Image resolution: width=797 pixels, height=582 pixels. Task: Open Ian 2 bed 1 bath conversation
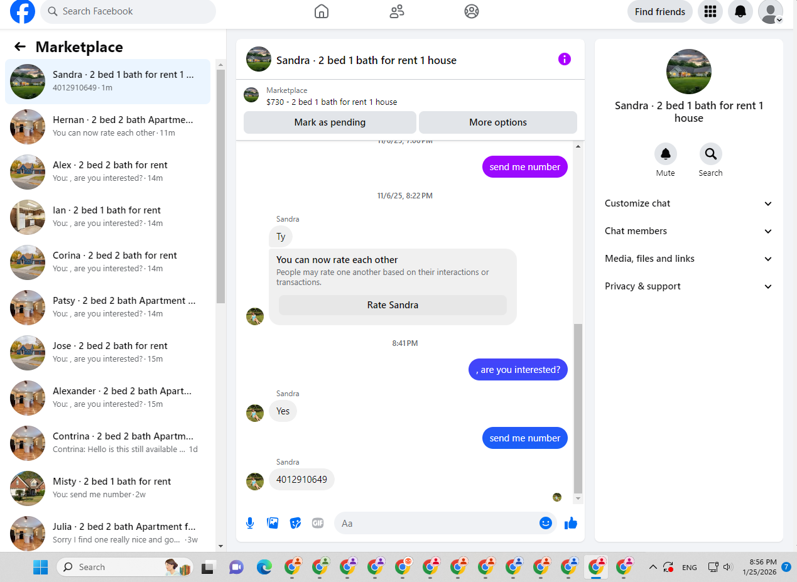(107, 217)
